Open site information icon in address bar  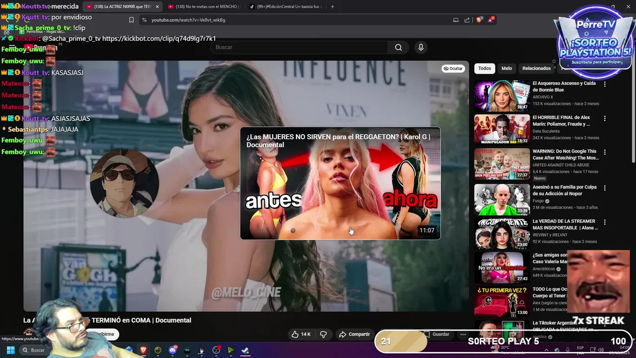(144, 20)
